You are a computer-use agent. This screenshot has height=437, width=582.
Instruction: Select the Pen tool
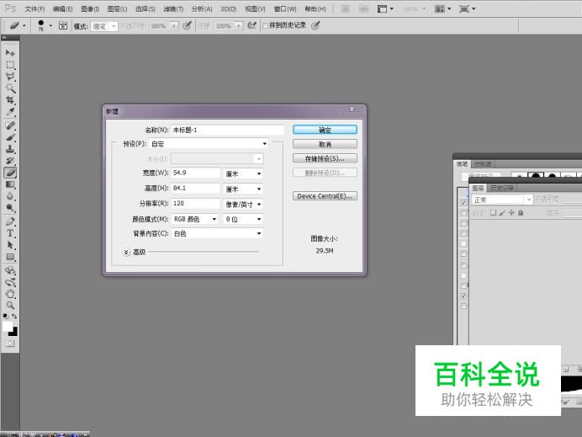click(10, 221)
